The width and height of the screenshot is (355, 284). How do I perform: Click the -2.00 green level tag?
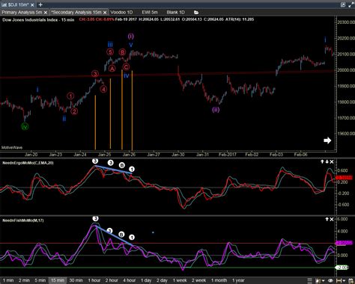pyautogui.click(x=342, y=268)
